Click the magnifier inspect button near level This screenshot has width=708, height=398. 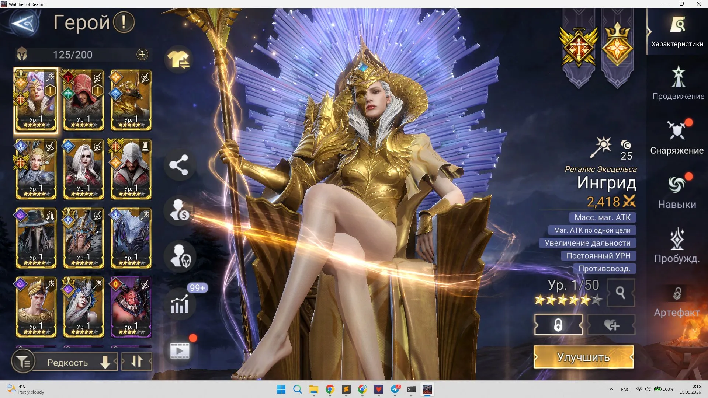(x=621, y=293)
